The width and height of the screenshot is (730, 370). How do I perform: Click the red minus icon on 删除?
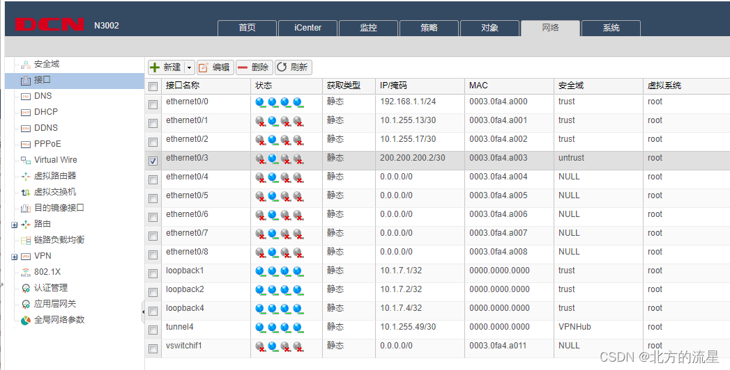(x=242, y=67)
